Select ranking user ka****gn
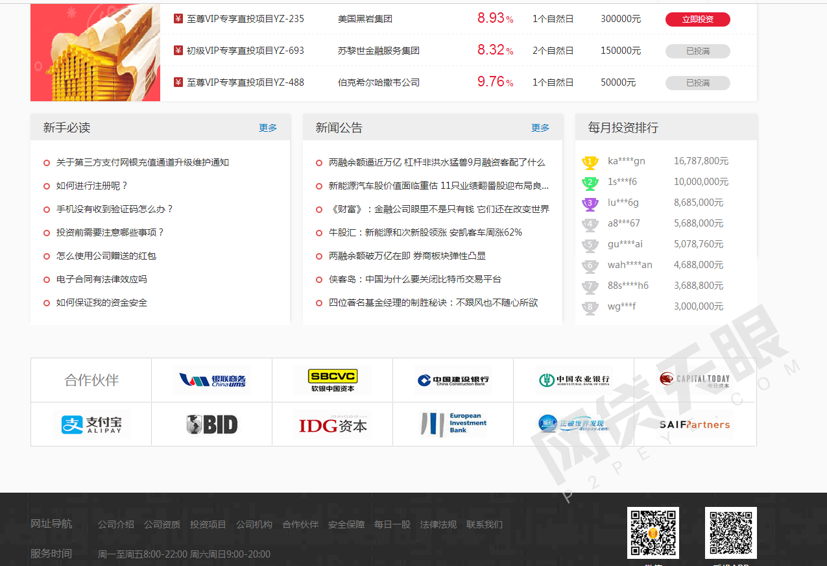 pyautogui.click(x=627, y=161)
